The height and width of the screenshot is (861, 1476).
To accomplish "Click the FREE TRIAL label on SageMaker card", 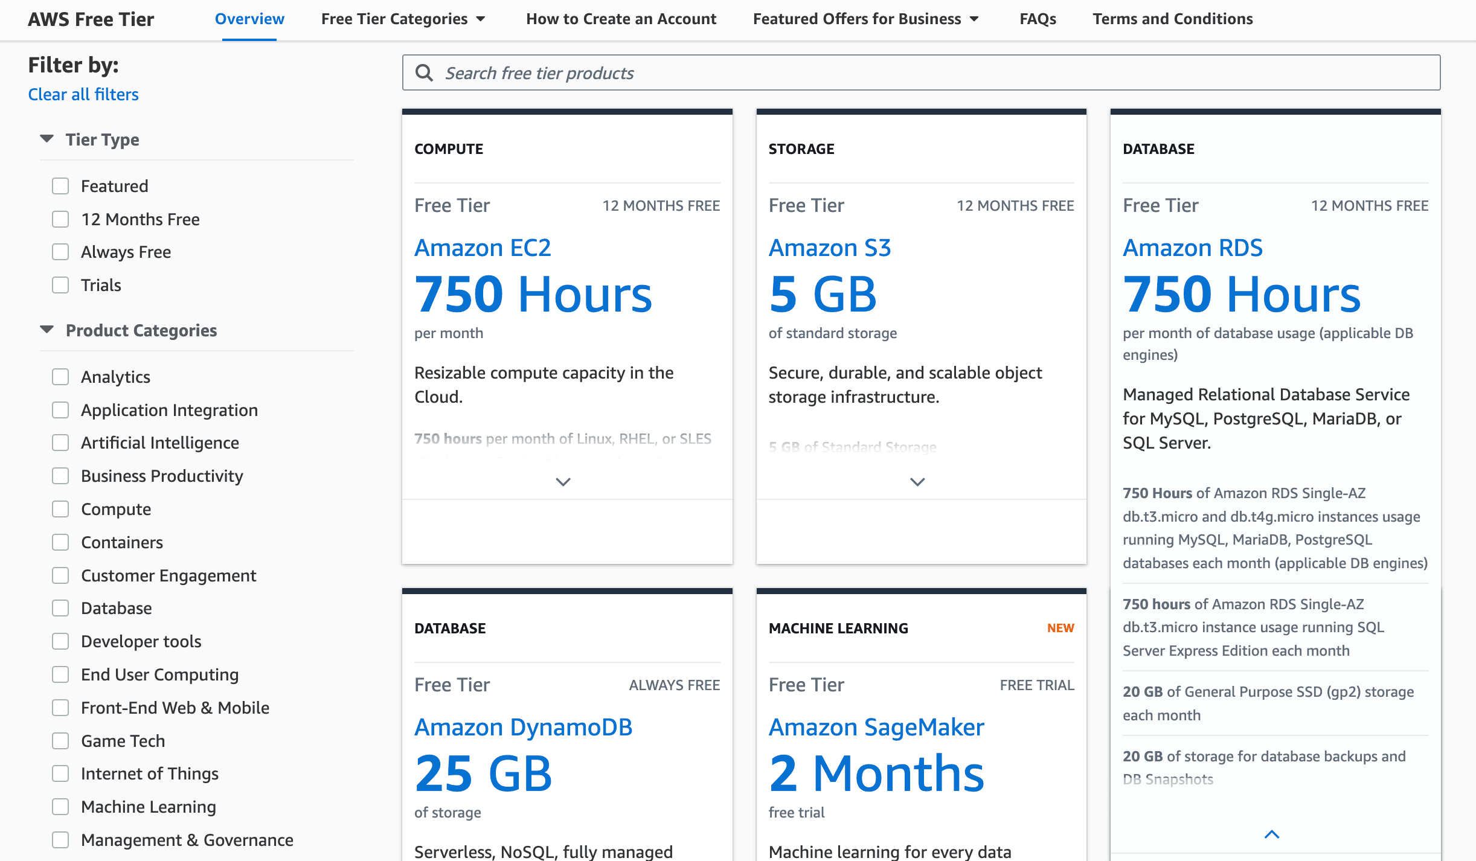I will pyautogui.click(x=1037, y=685).
